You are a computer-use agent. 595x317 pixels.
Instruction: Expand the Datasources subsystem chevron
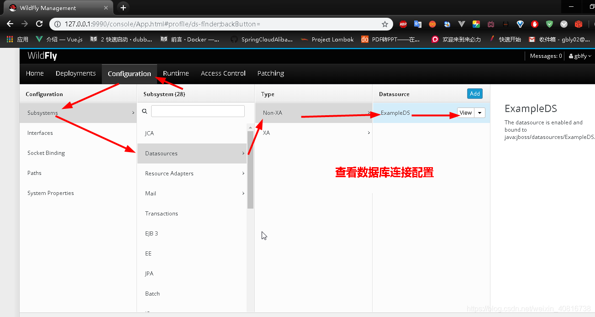[243, 153]
